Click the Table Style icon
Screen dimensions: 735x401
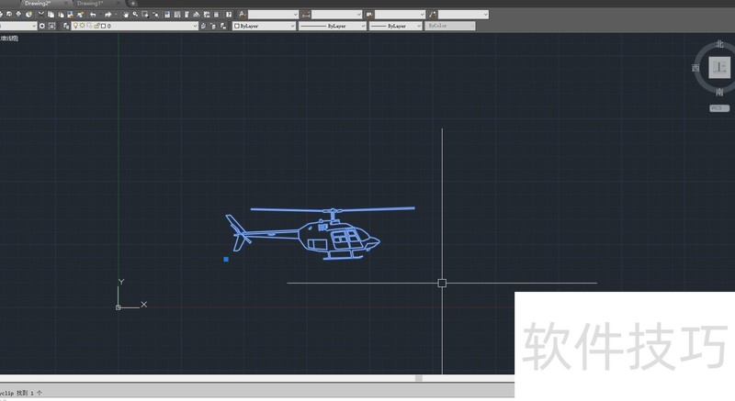369,15
